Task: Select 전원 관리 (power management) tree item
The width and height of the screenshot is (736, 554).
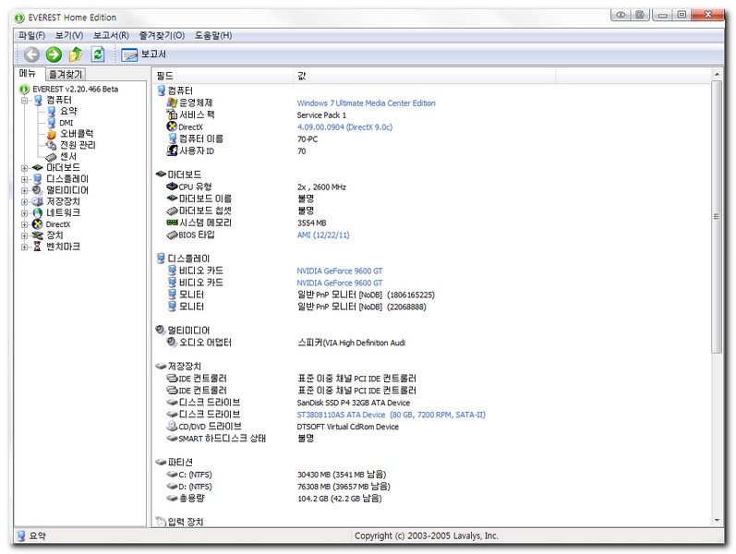Action: click(x=78, y=145)
